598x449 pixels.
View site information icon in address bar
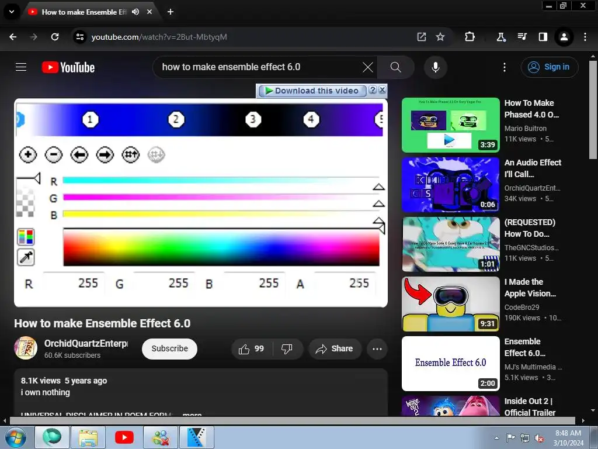[80, 37]
